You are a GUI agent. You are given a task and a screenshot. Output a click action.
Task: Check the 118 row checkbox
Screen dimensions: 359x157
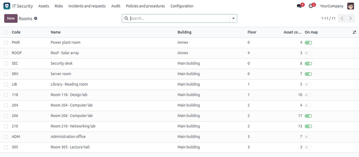pyautogui.click(x=6, y=95)
